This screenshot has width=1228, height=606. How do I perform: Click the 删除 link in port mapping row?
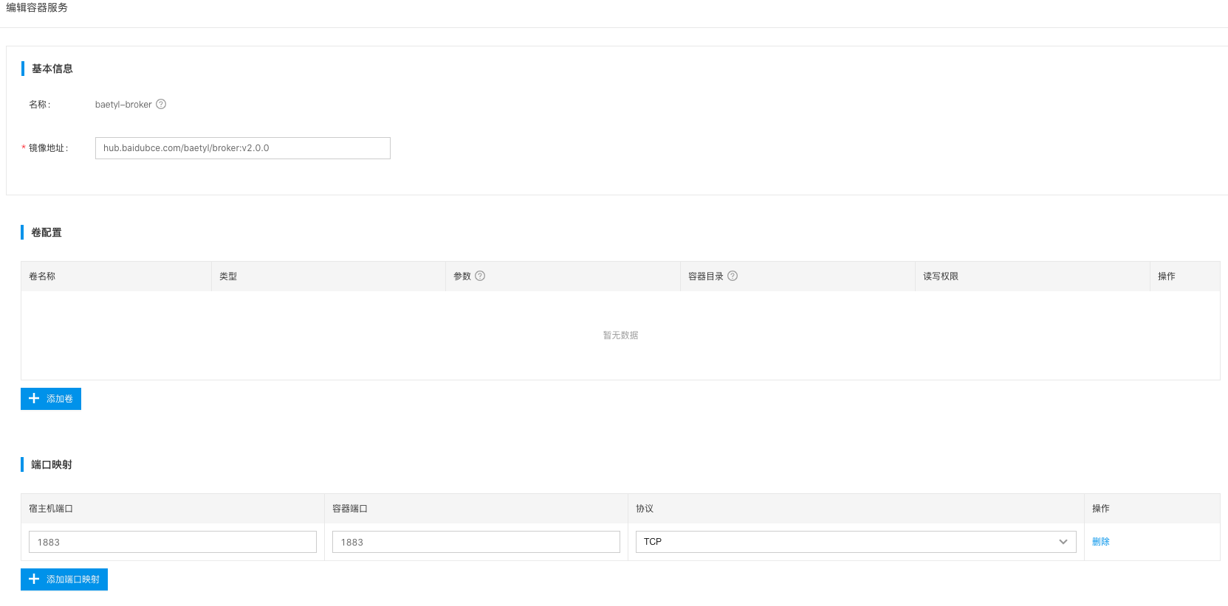pyautogui.click(x=1101, y=542)
